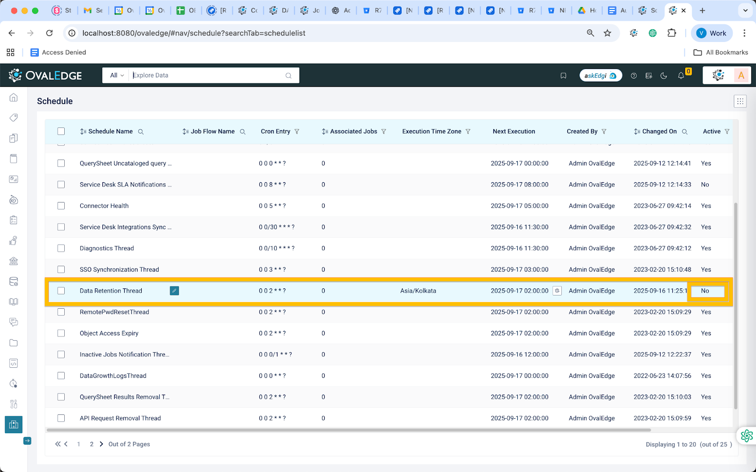Switch to the Work profile in Chrome
Image resolution: width=756 pixels, height=472 pixels.
coord(712,33)
